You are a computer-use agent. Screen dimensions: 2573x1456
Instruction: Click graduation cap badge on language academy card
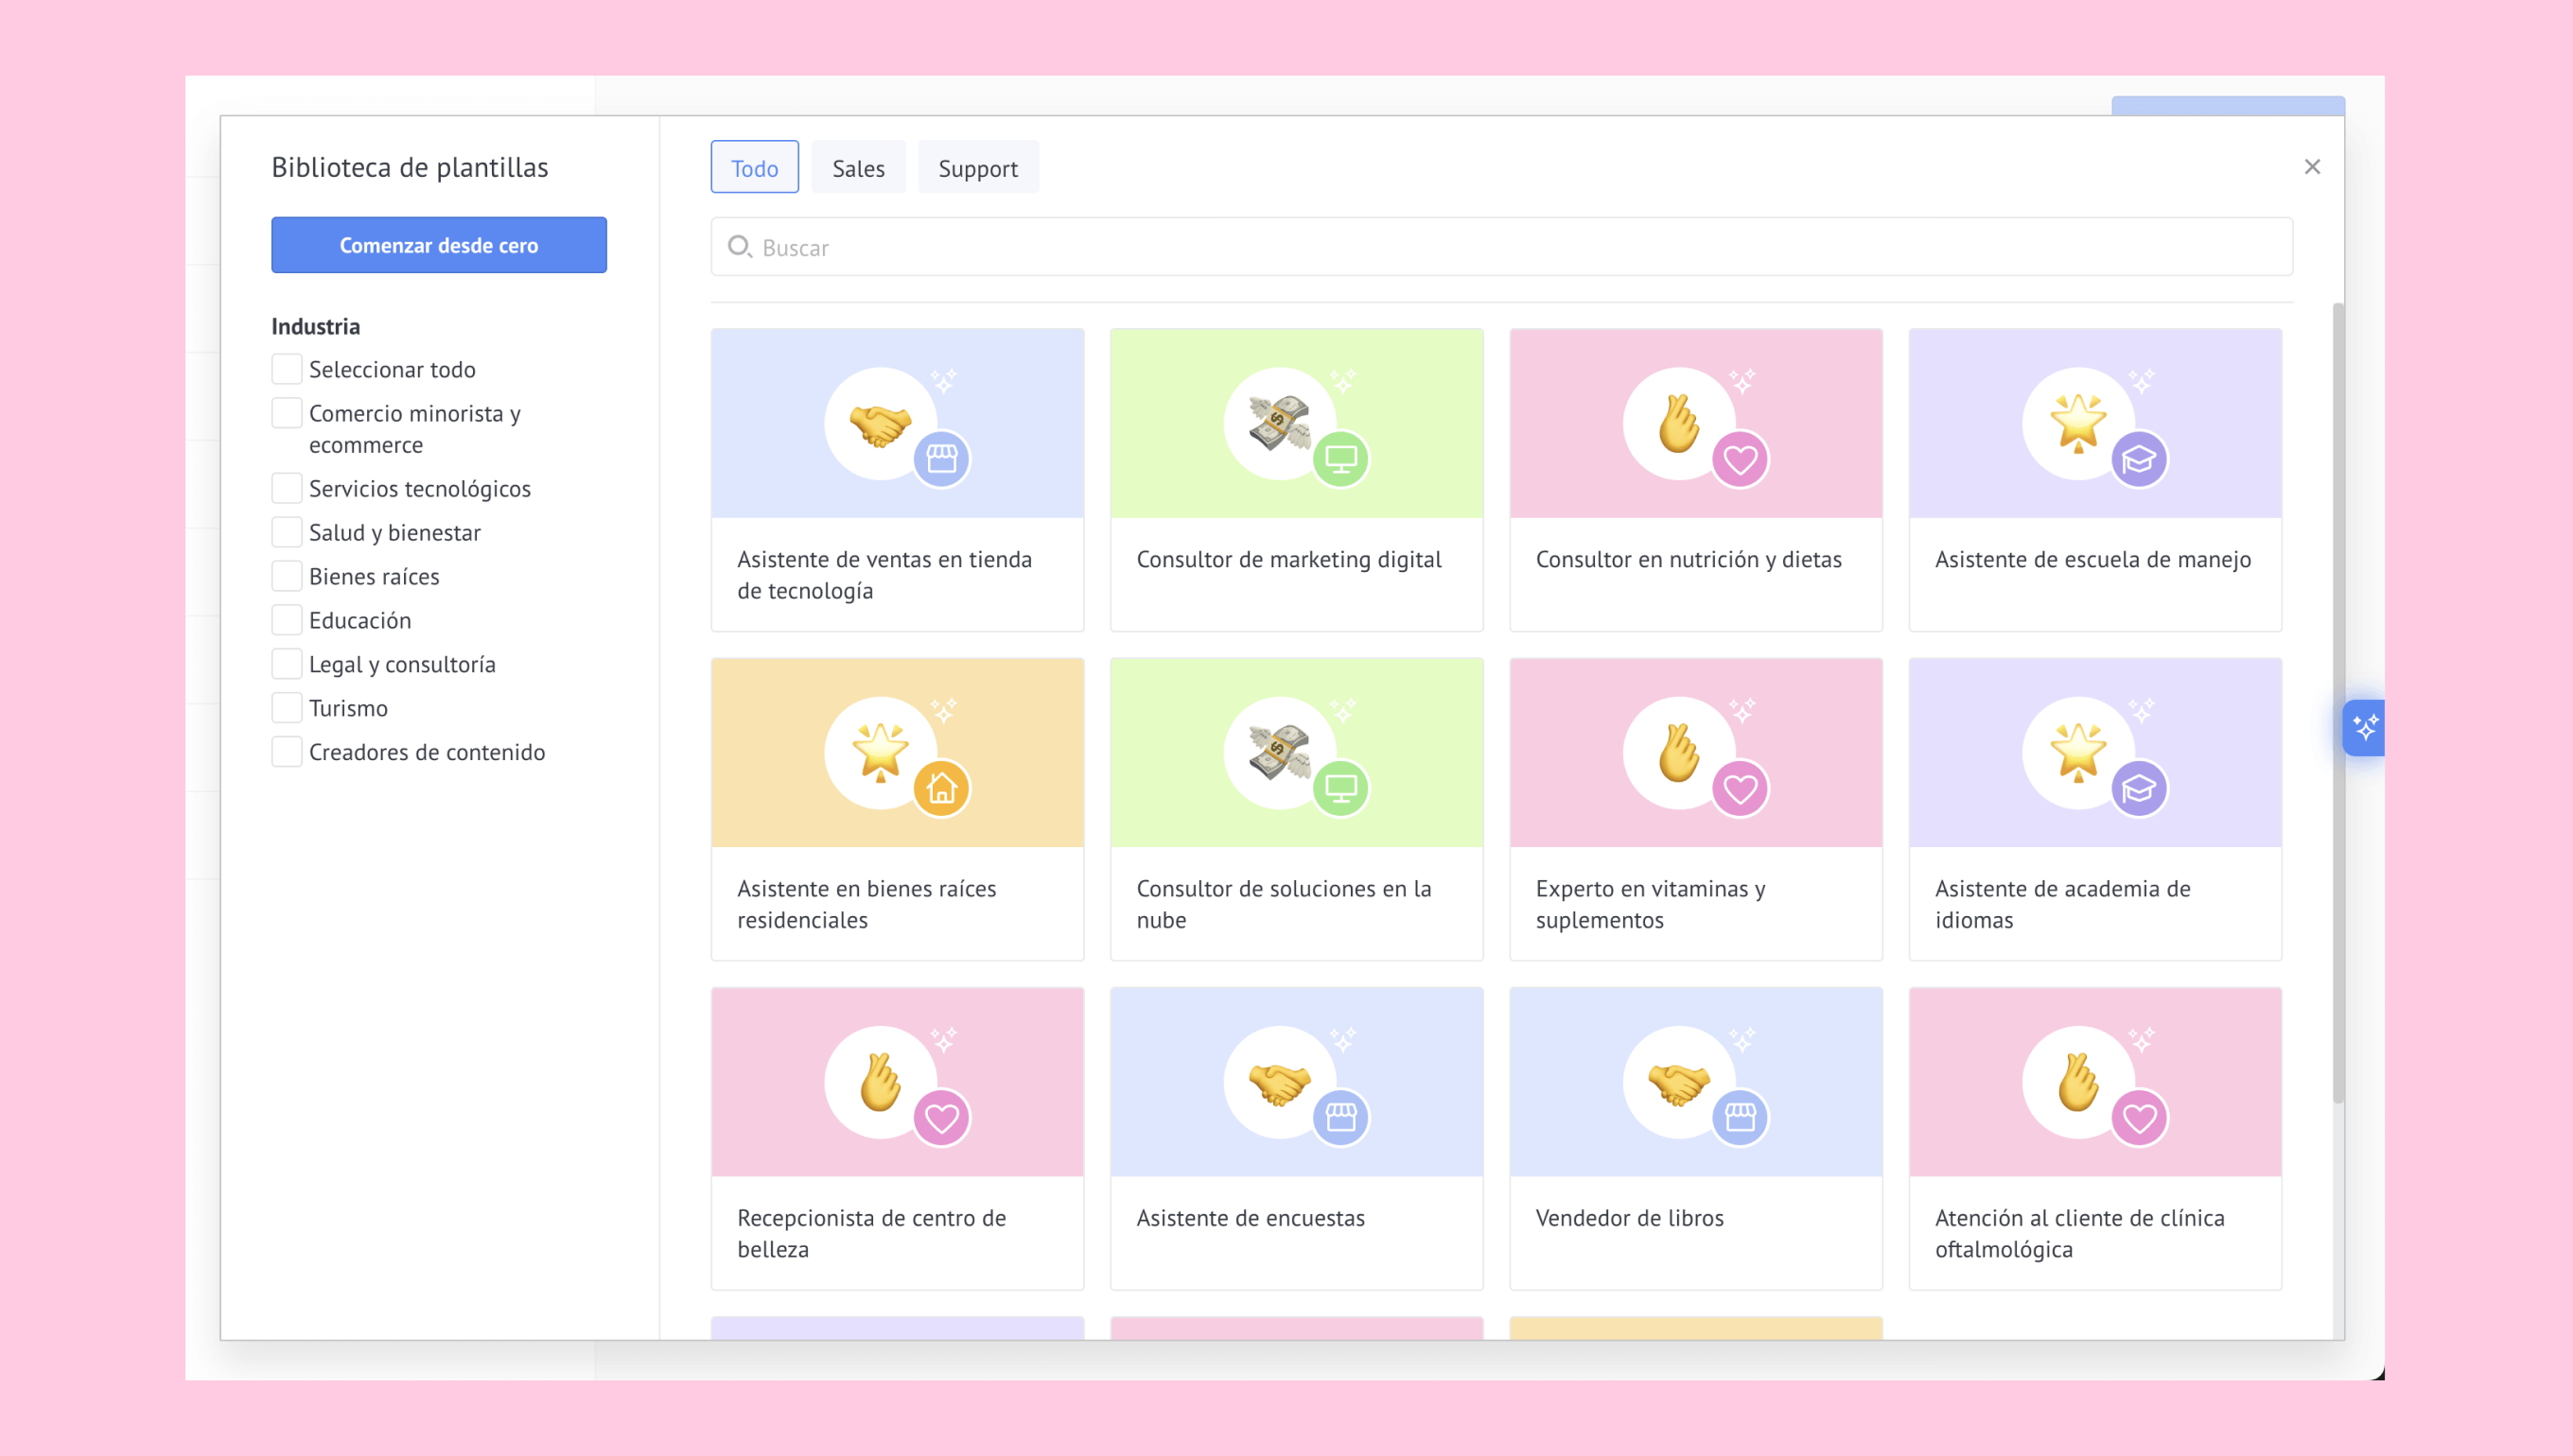pos(2139,789)
